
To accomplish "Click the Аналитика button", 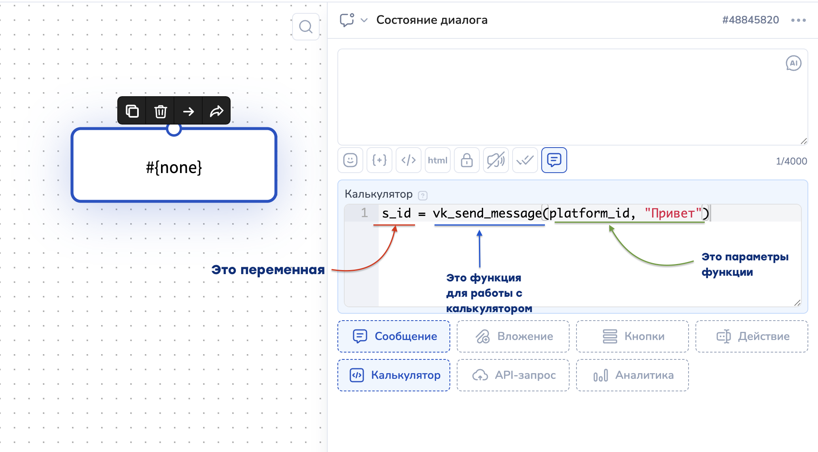I will pos(632,375).
